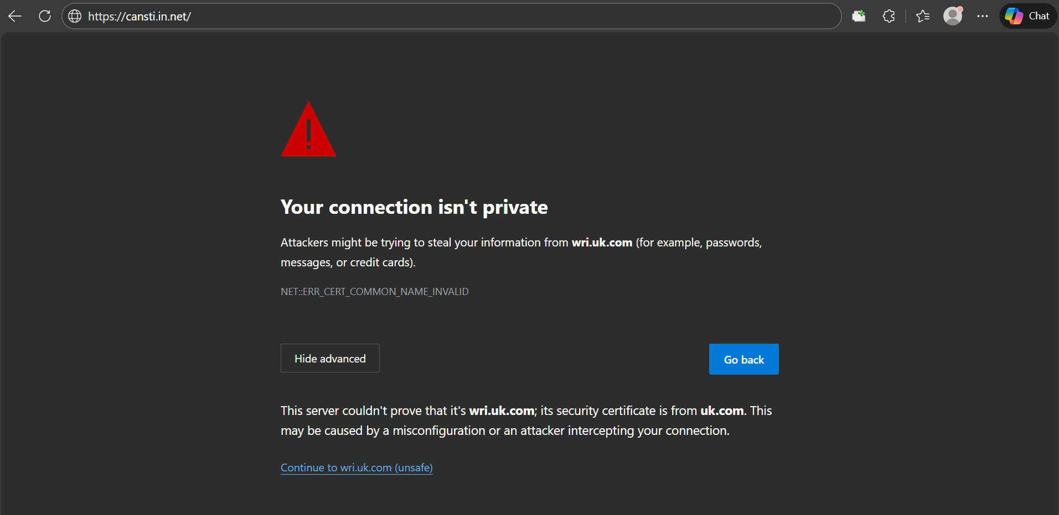1059x515 pixels.
Task: Refresh the page with the reload icon
Action: (x=45, y=16)
